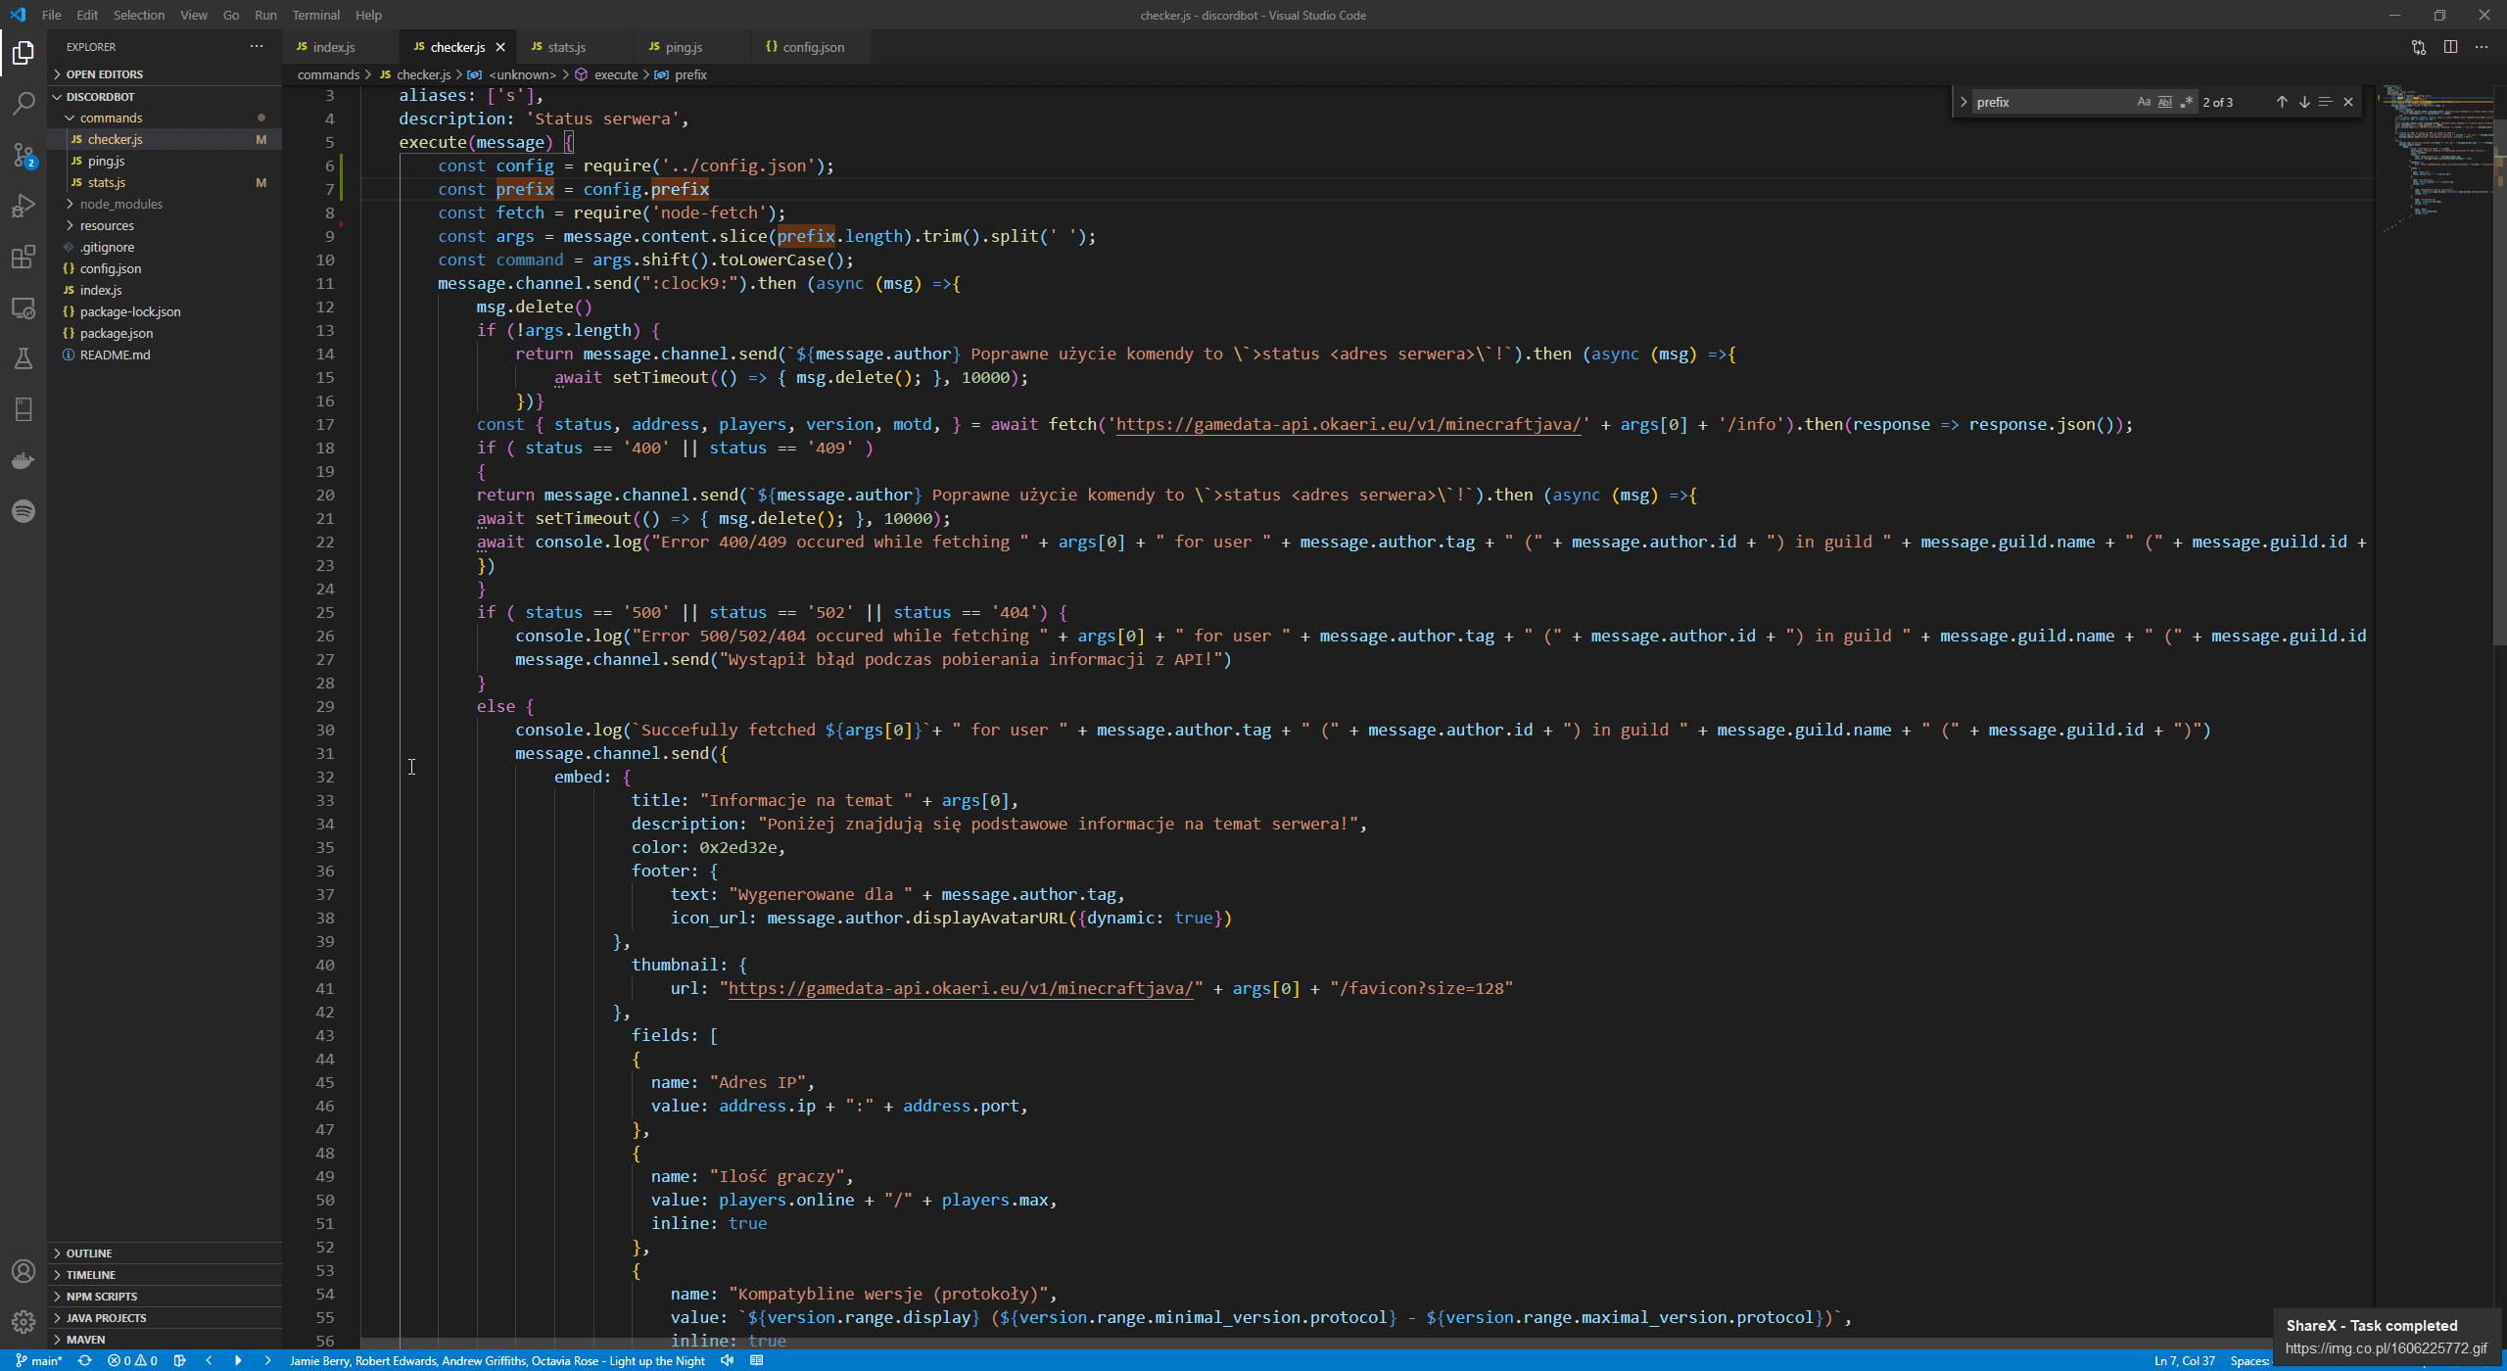Click the split editor right icon

coord(2450,47)
